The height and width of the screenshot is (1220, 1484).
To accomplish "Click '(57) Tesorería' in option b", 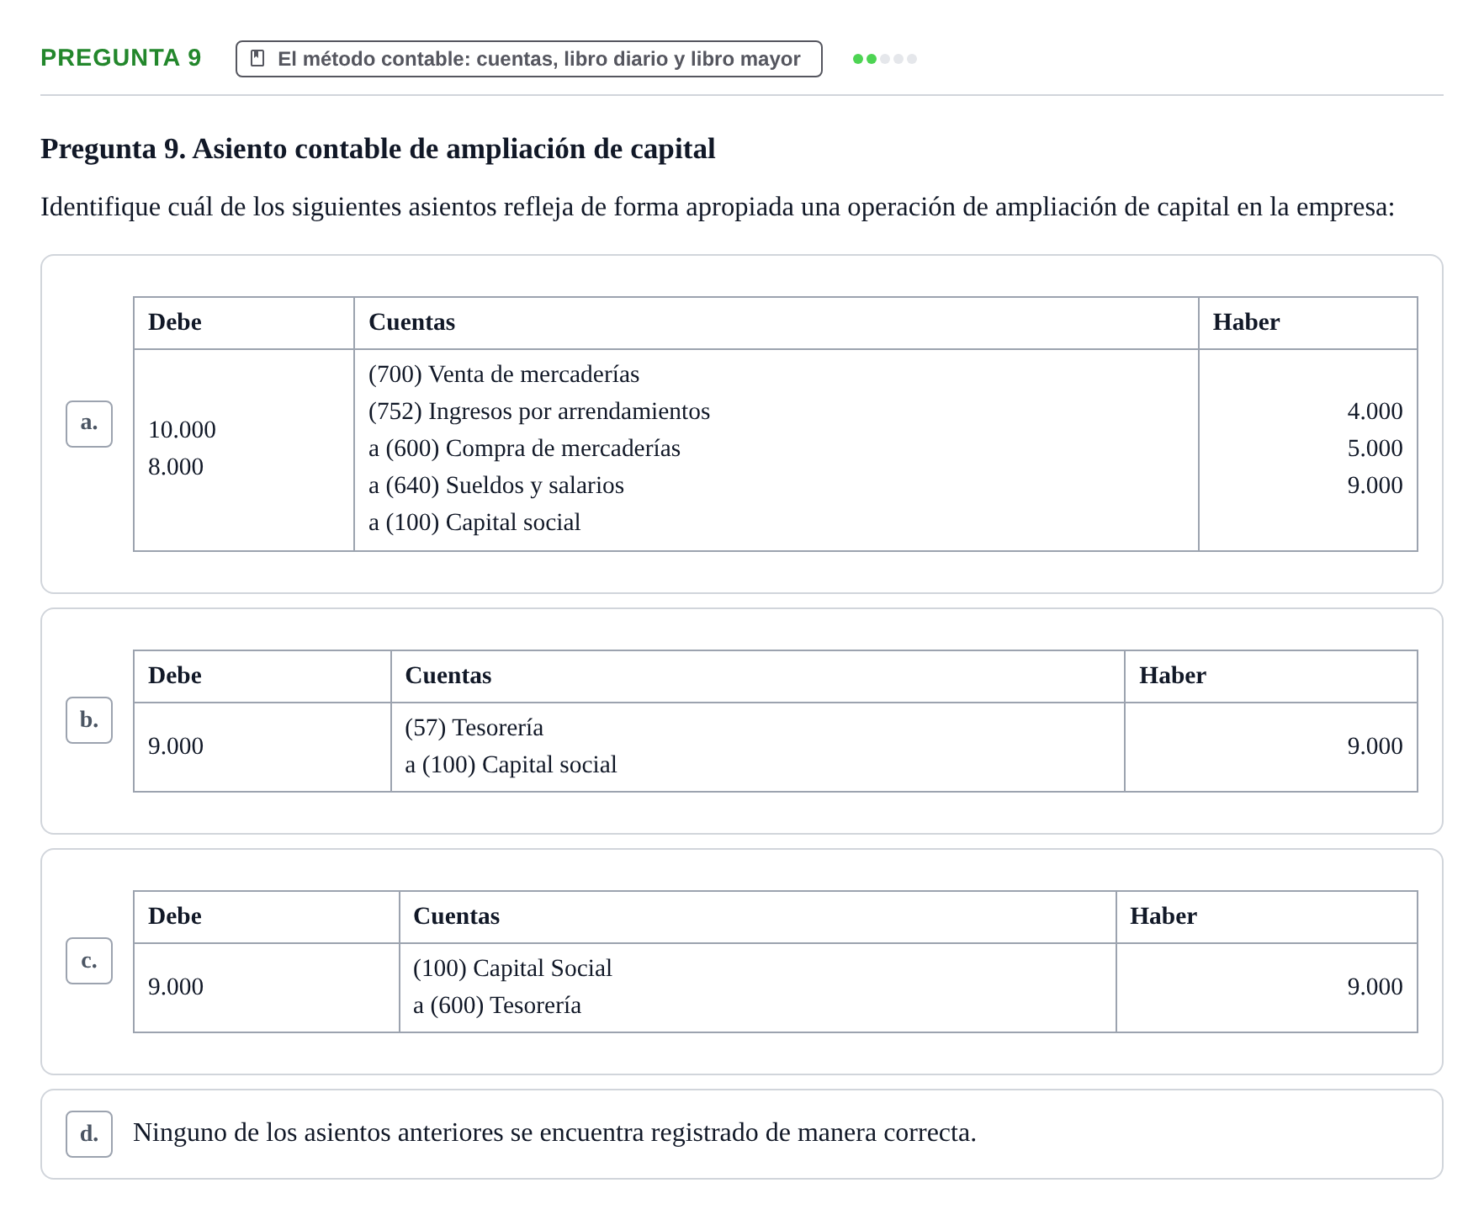I will pos(474,728).
